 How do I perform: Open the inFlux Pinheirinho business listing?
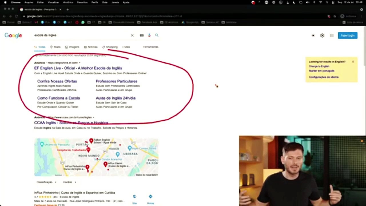click(75, 193)
